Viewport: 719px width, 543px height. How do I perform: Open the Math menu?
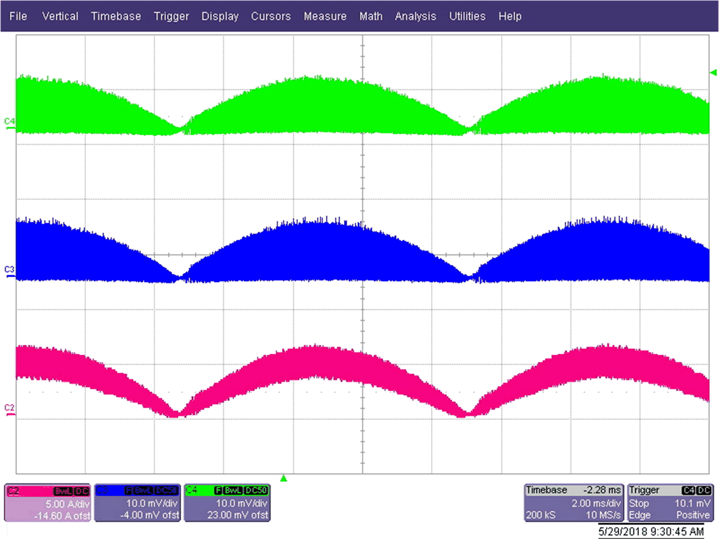(x=371, y=16)
